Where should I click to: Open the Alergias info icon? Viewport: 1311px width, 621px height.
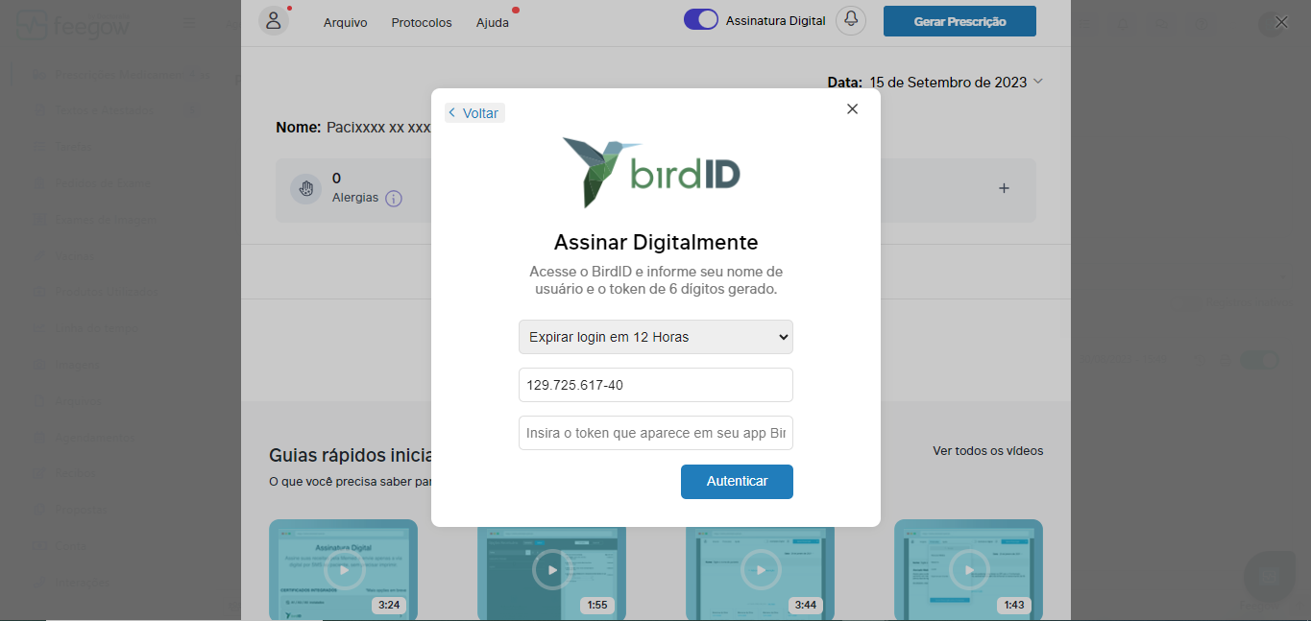(x=394, y=199)
